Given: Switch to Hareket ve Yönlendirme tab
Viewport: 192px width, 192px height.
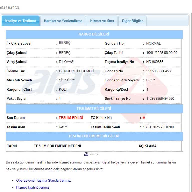Looking at the screenshot, I should pyautogui.click(x=63, y=21).
